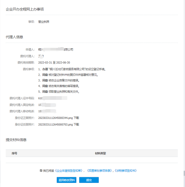Click file name 20230331112645000703.png
The height and width of the screenshot is (187, 185).
[55, 125]
